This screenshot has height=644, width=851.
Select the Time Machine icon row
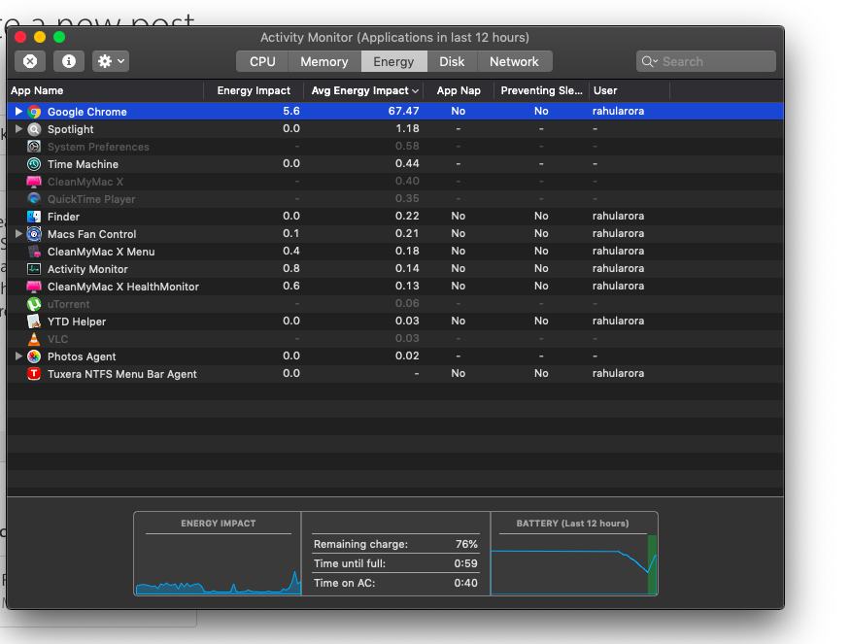(34, 164)
